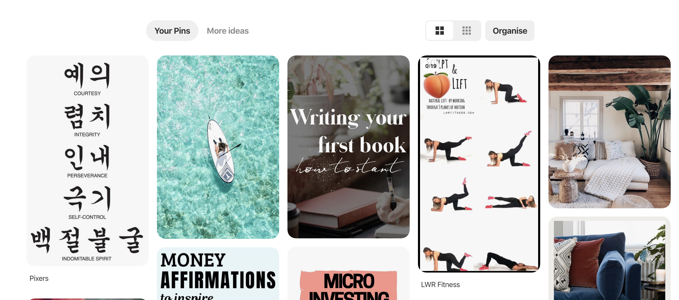This screenshot has width=679, height=300.
Task: Open the Korean calligraphy virtues pin
Action: coord(87,161)
